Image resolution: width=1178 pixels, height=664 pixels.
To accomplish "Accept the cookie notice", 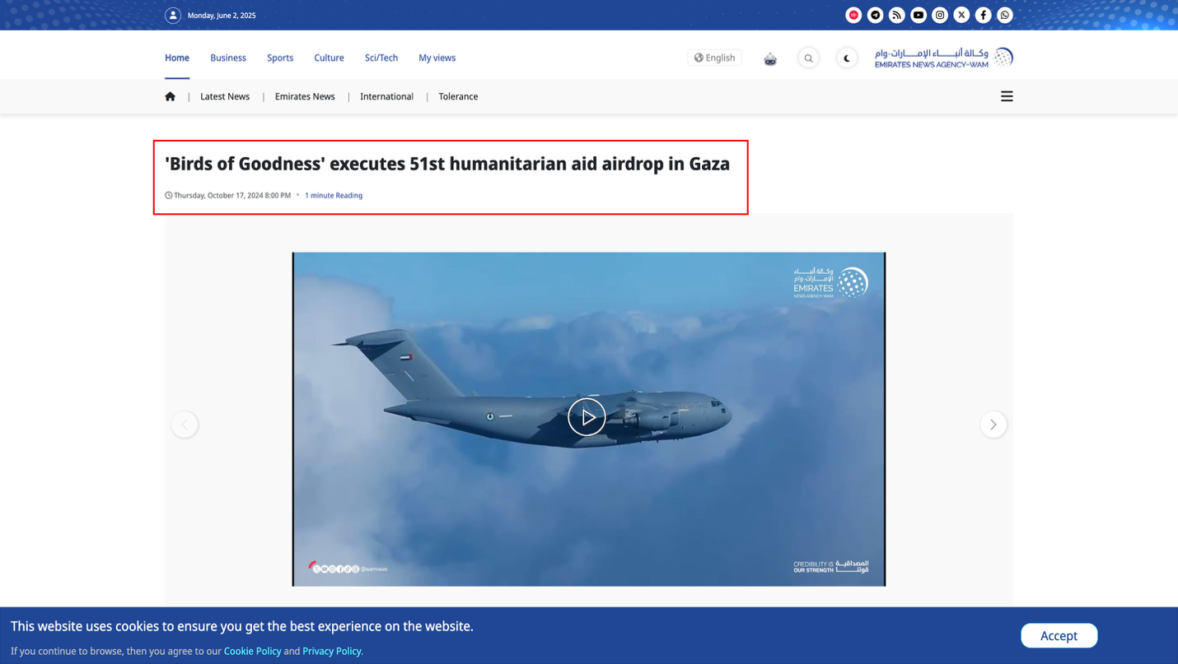I will pyautogui.click(x=1059, y=635).
